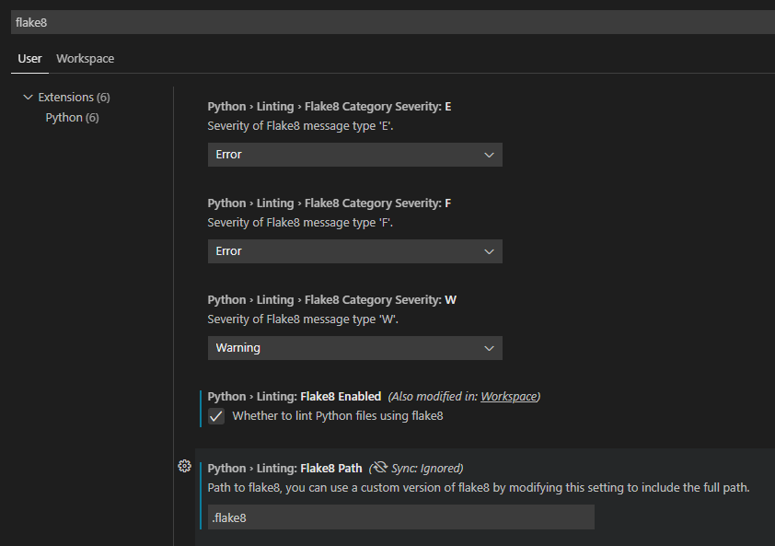Click the .flake8 path input field
Image resolution: width=775 pixels, height=546 pixels.
click(x=400, y=517)
